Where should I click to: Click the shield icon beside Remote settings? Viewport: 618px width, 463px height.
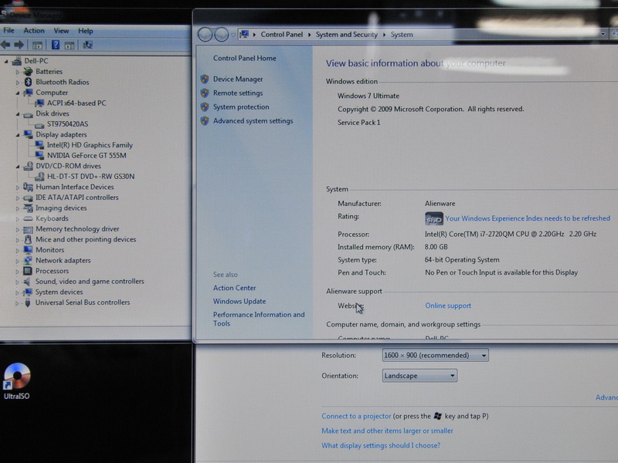click(205, 93)
